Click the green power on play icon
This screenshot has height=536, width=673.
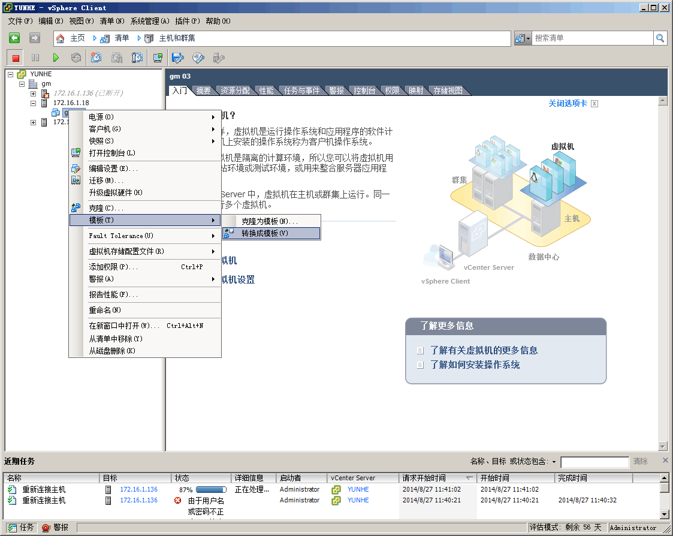click(56, 58)
